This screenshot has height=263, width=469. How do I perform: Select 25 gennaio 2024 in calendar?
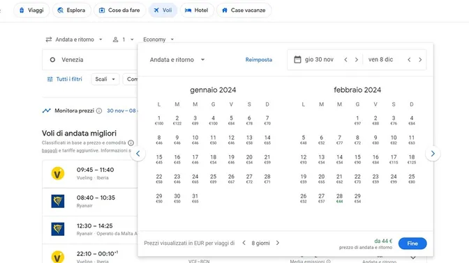[214, 179]
